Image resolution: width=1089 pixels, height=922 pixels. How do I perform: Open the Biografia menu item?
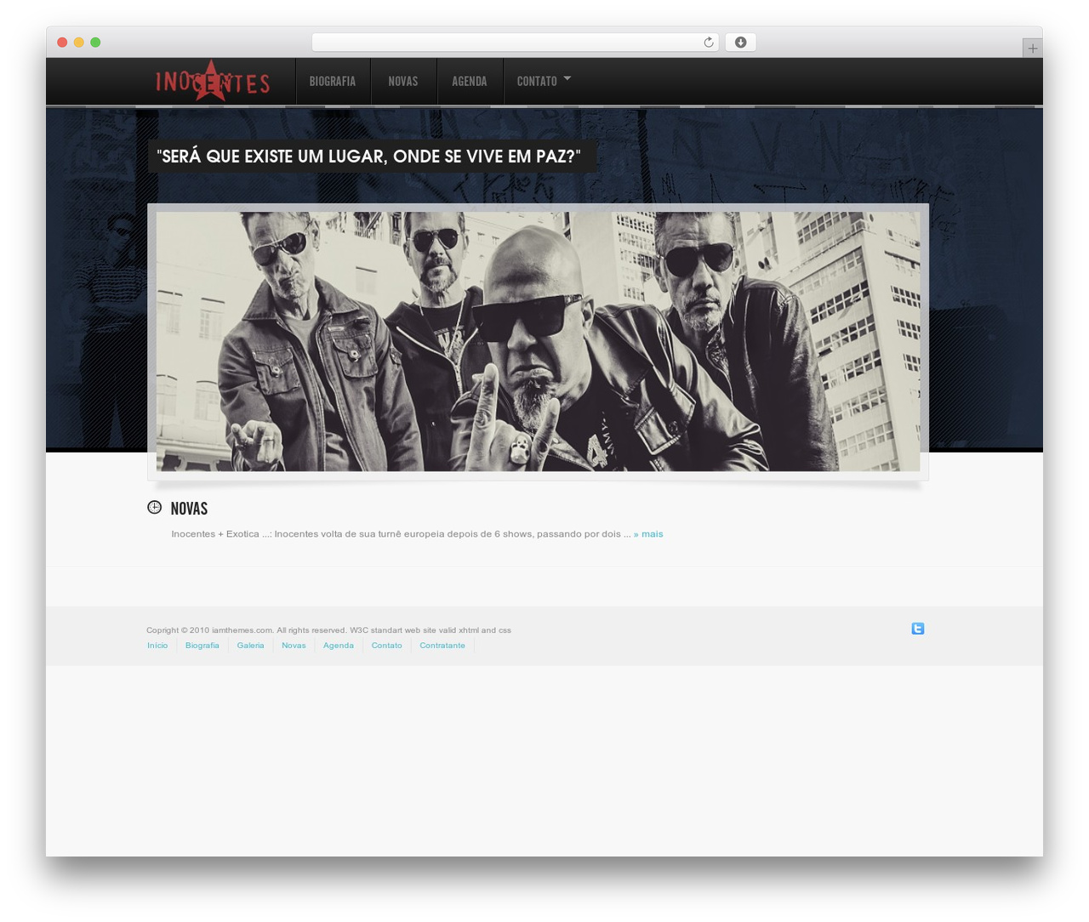333,82
